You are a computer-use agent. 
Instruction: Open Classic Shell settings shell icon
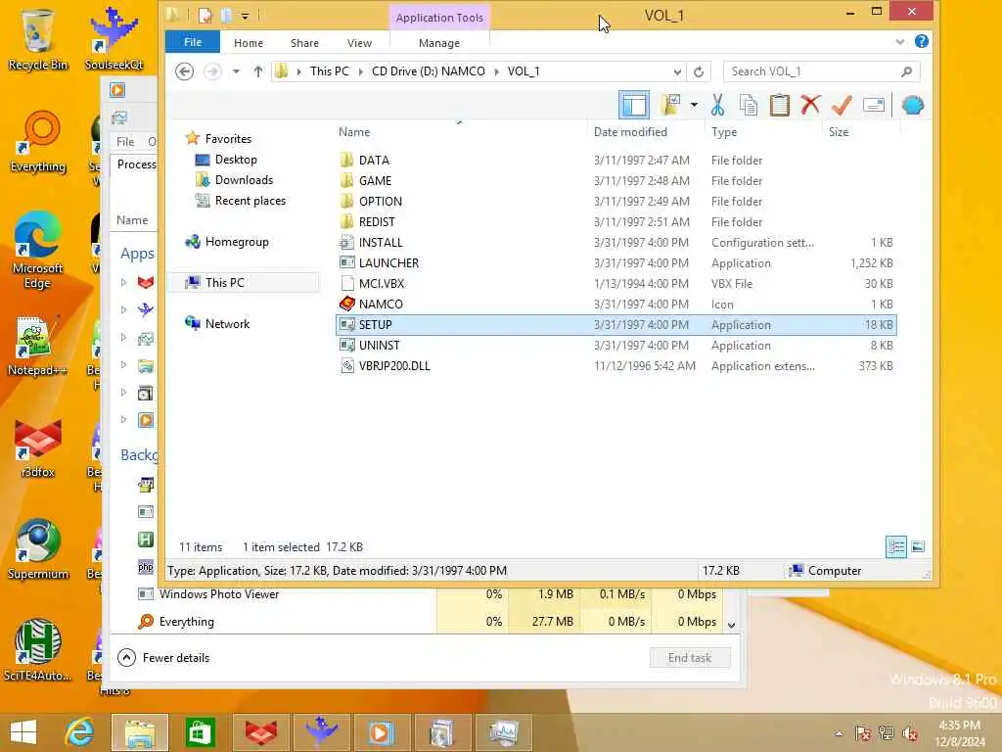[x=913, y=105]
